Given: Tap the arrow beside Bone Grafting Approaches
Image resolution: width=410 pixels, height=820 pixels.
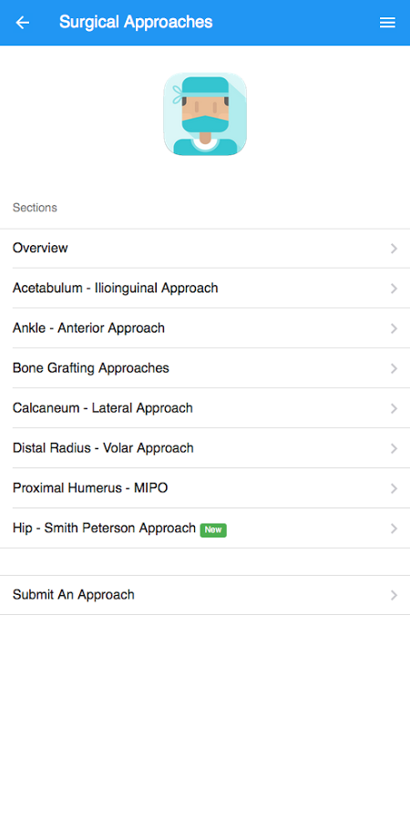Looking at the screenshot, I should [x=394, y=369].
